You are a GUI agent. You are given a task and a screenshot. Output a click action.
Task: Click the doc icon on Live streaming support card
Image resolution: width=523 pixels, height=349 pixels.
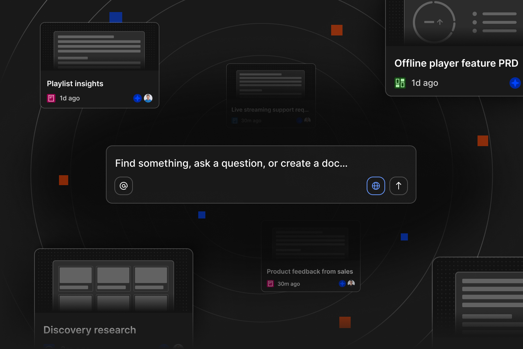tap(235, 121)
